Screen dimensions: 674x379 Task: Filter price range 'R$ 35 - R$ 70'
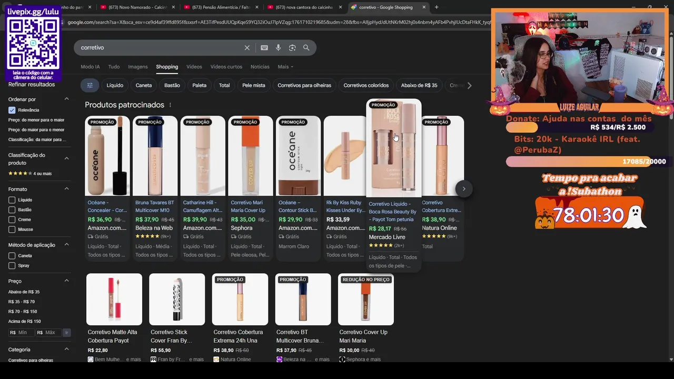coord(22,302)
